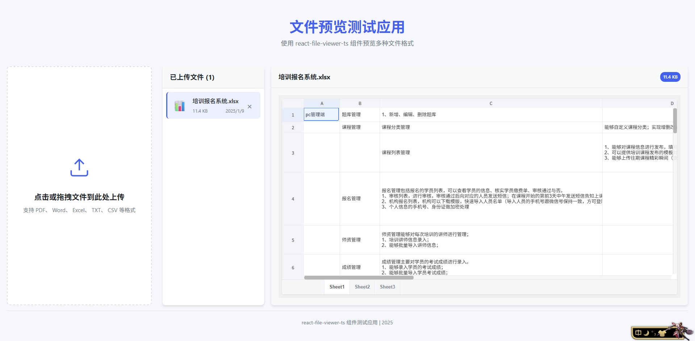Image resolution: width=695 pixels, height=341 pixels.
Task: Select the uploaded file 培训报名系统.xlsx entry
Action: 213,105
